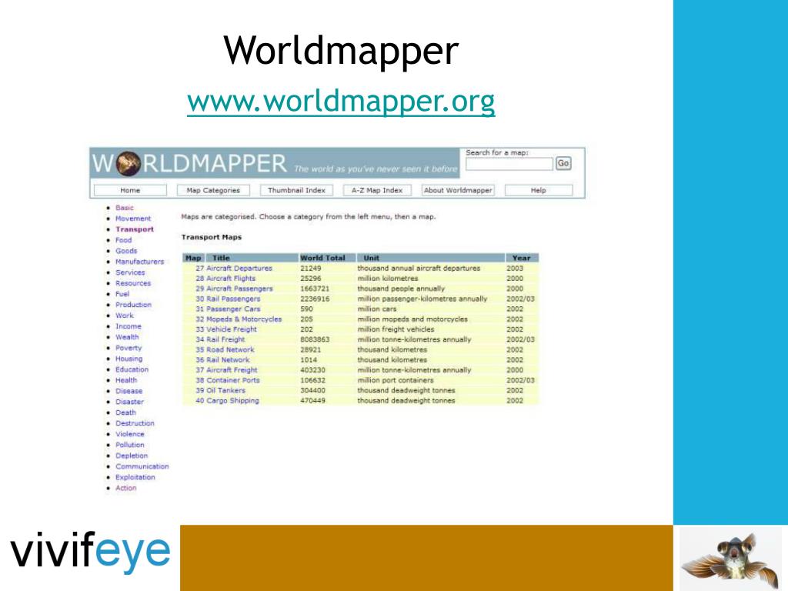Select the Health category link

coord(126,380)
